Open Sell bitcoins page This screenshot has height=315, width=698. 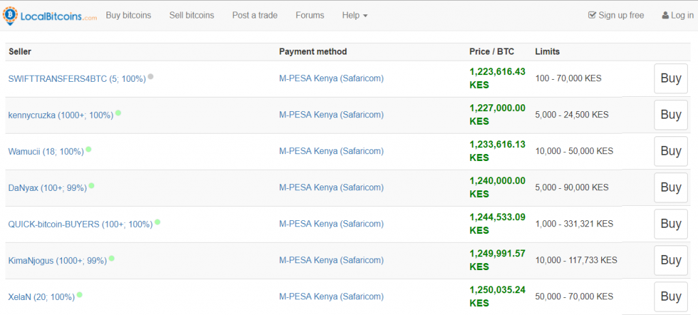click(192, 16)
